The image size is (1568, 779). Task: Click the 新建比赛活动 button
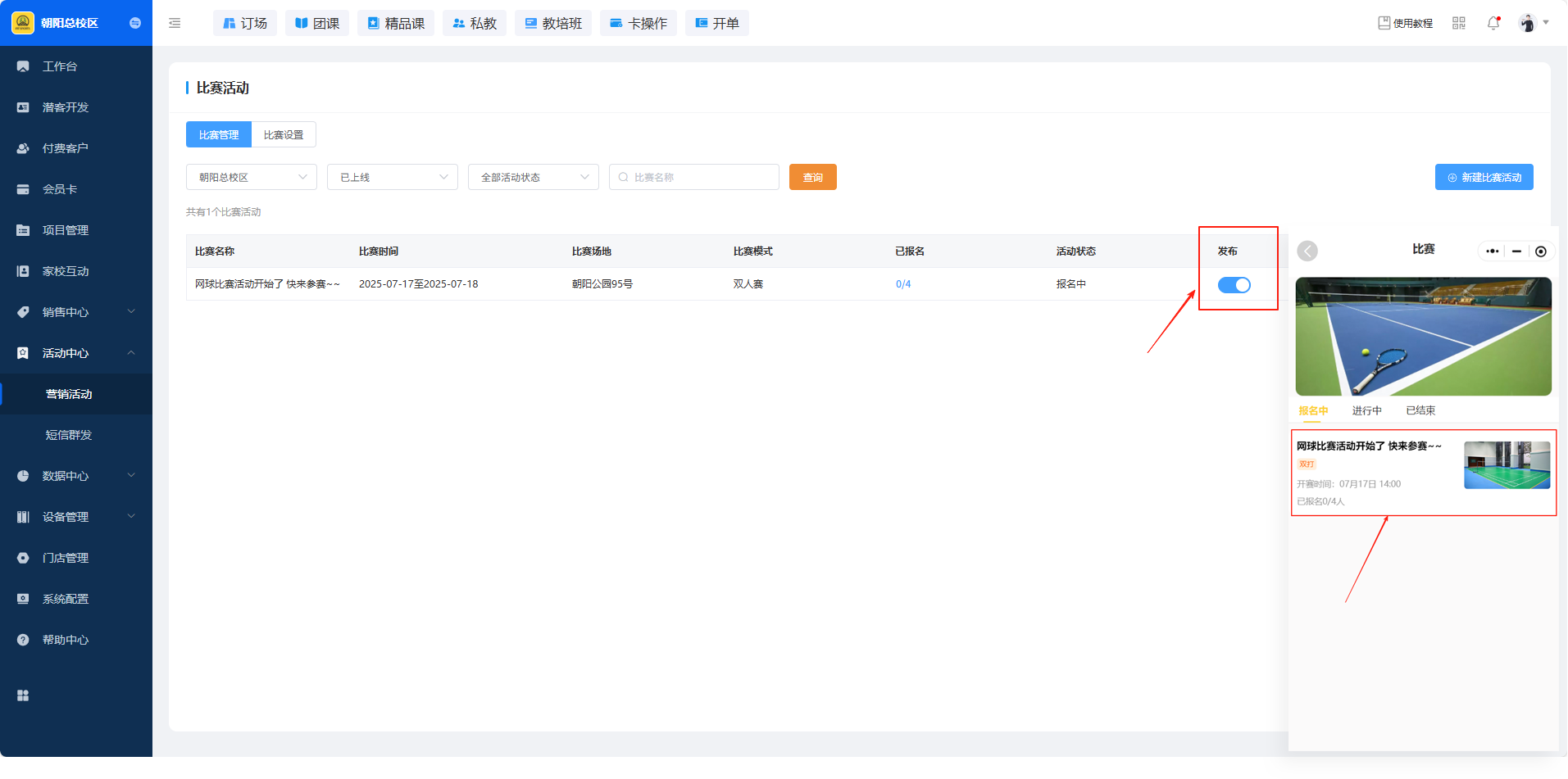point(1484,177)
